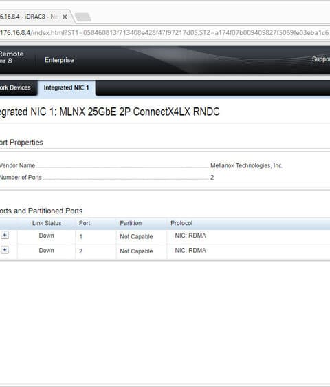Image resolution: width=330 pixels, height=387 pixels.
Task: Click the Port Properties section heading
Action: [x=21, y=143]
